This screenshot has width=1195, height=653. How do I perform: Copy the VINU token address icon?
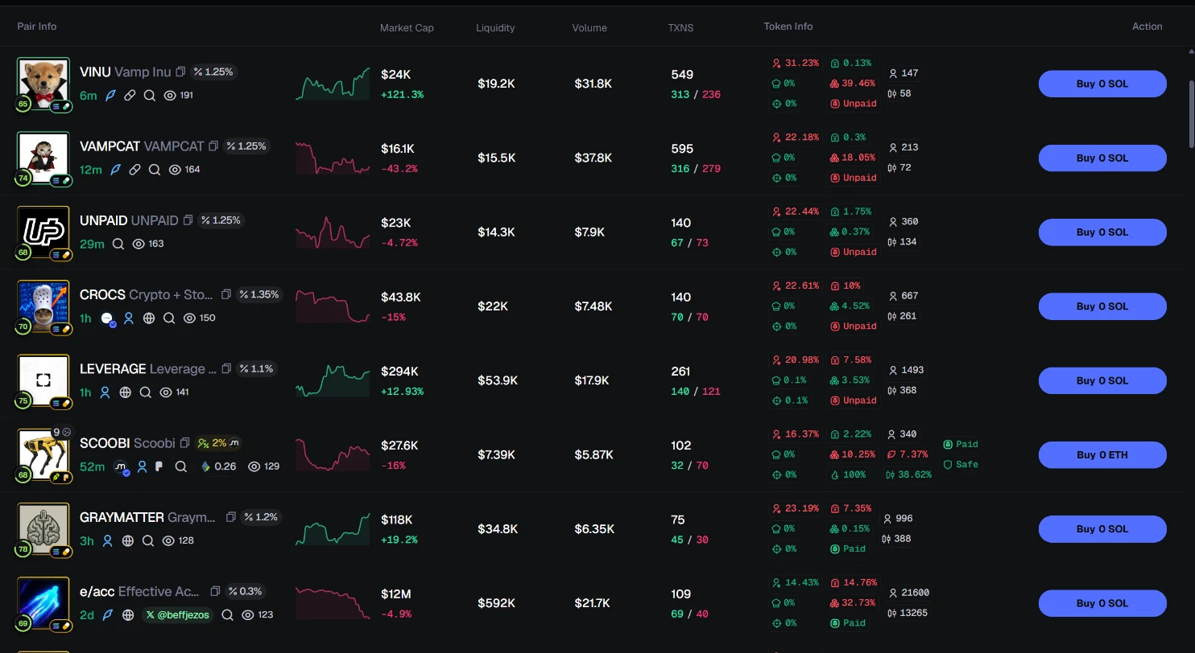pyautogui.click(x=181, y=72)
